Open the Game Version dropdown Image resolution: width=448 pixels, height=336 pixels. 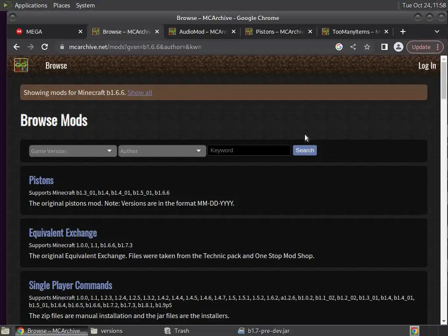(73, 151)
